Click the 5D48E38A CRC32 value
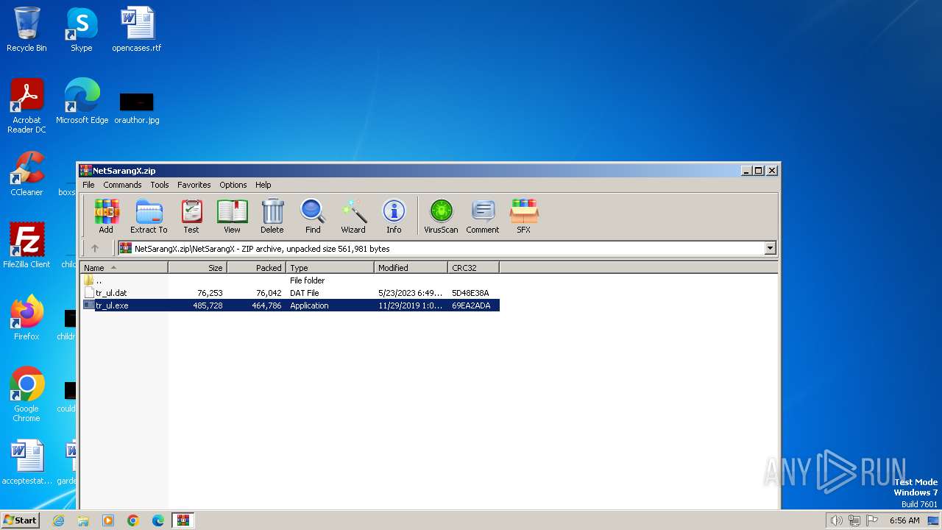The height and width of the screenshot is (530, 942). [470, 293]
